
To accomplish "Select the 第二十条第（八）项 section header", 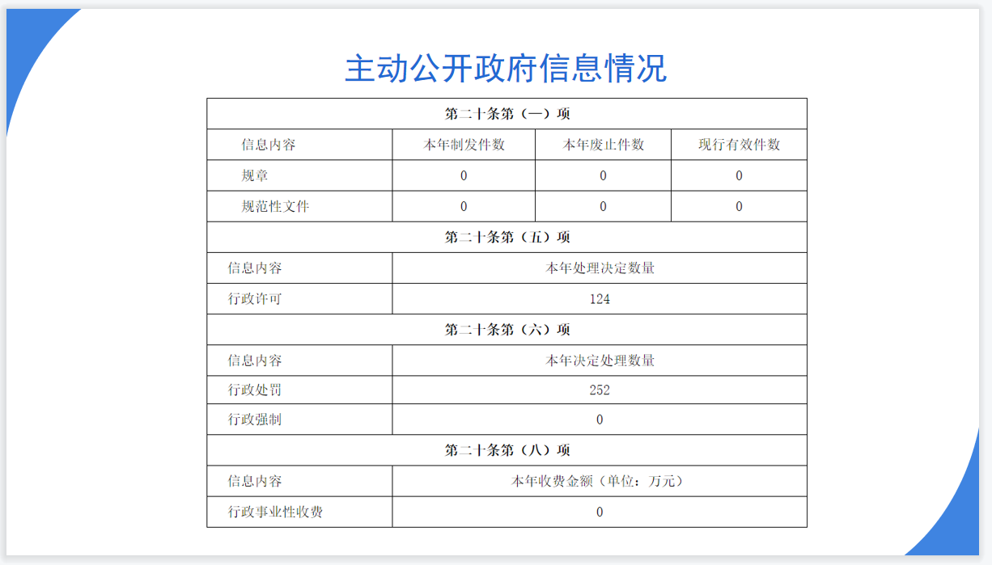I will [x=507, y=450].
